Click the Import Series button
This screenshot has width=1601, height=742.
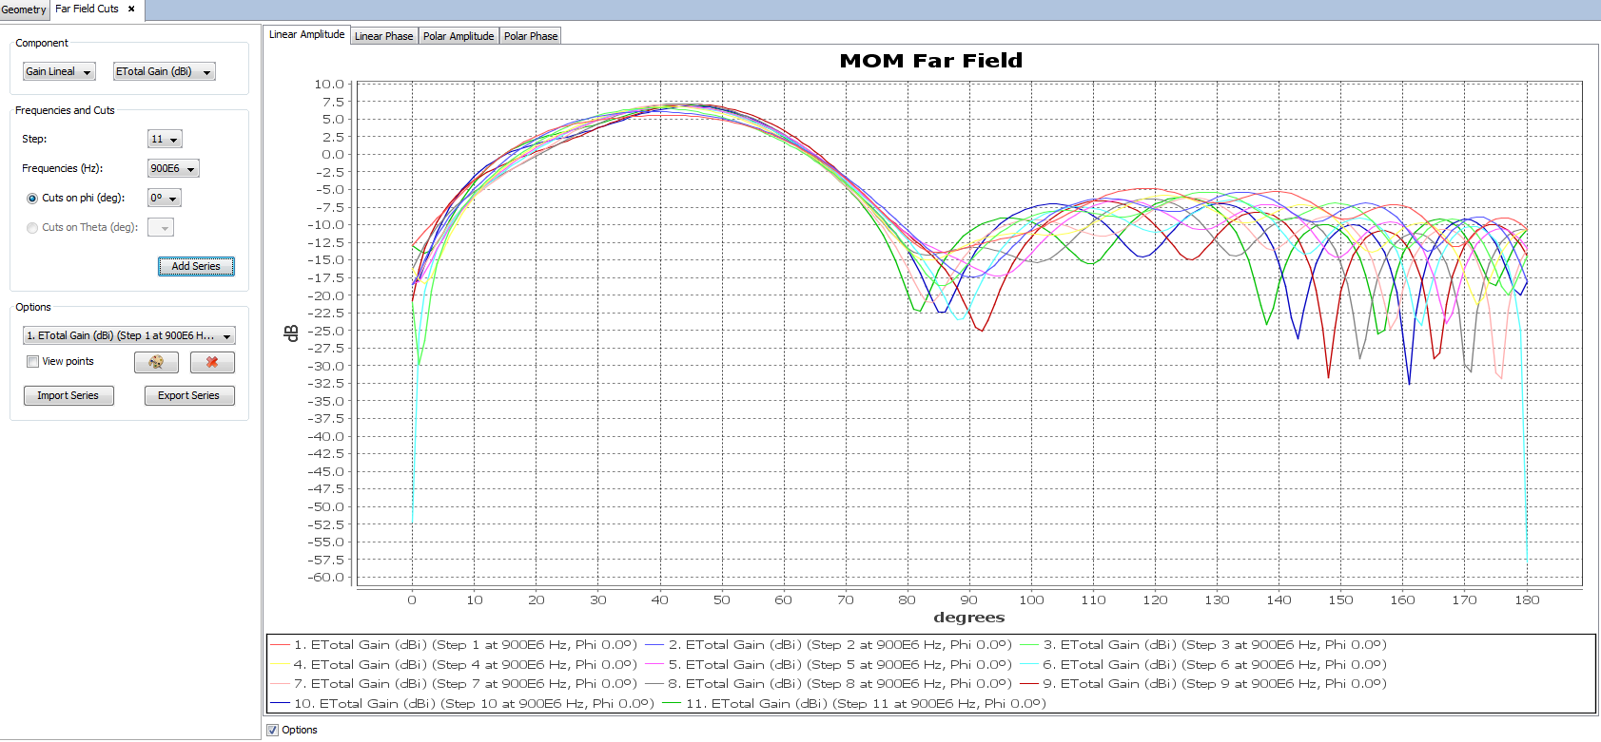68,395
